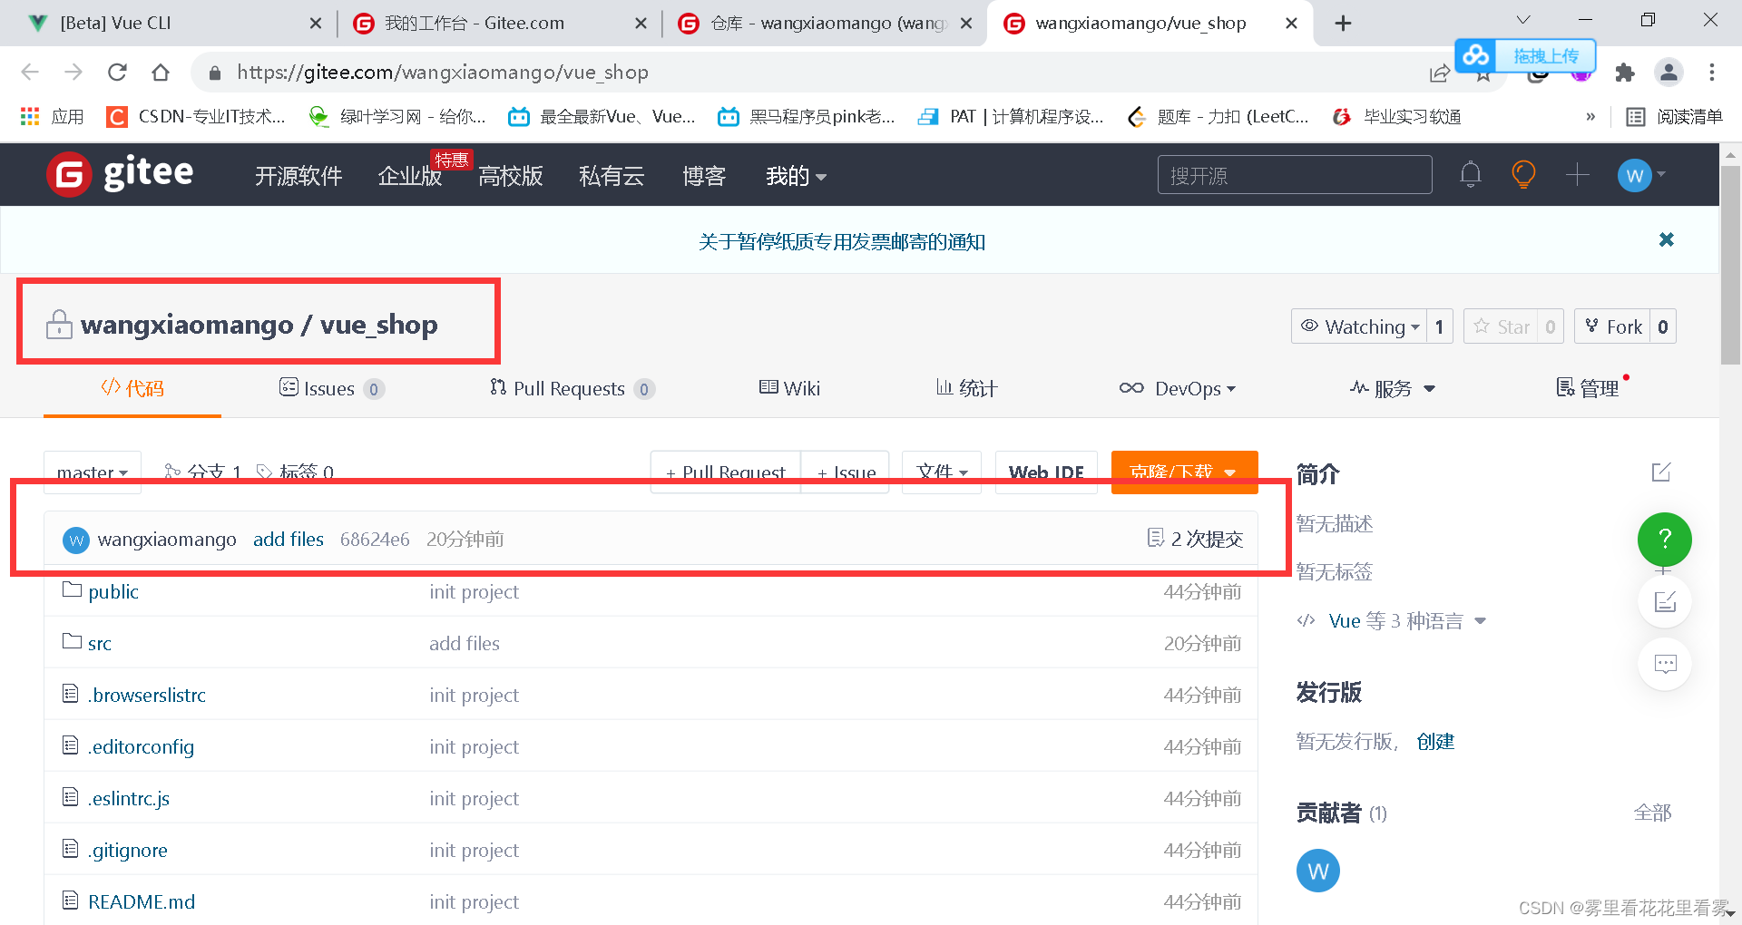Click the src folder icon
Image resolution: width=1742 pixels, height=925 pixels.
coord(72,641)
